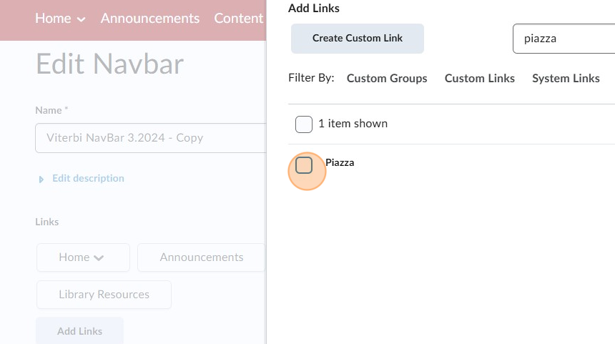The image size is (615, 344).
Task: Select the Announcements button in Links section
Action: click(201, 257)
